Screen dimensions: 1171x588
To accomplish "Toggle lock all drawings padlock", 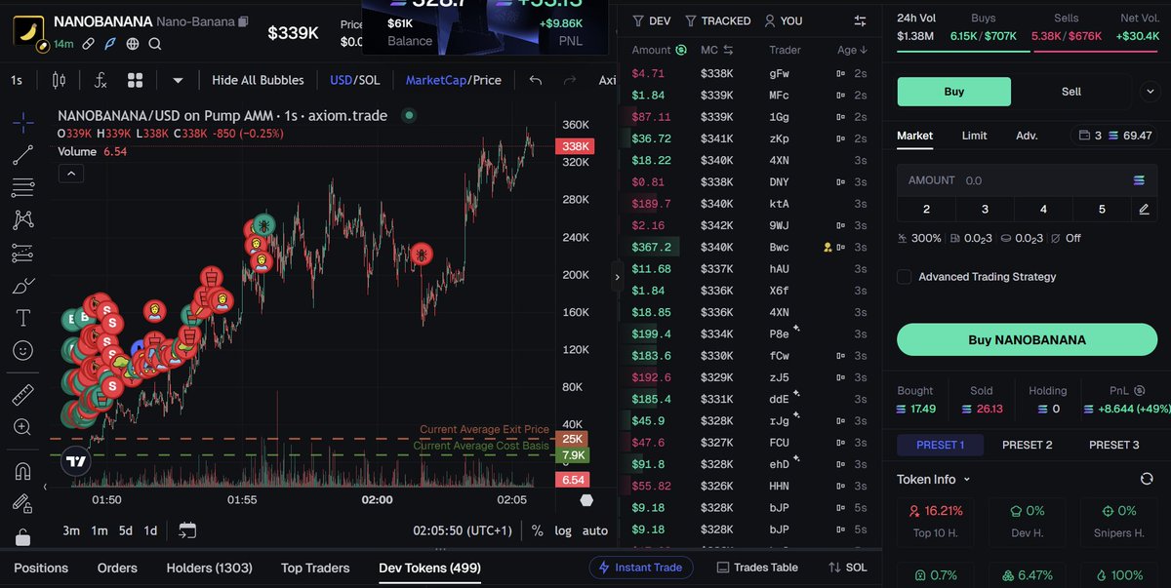I will coord(23,537).
